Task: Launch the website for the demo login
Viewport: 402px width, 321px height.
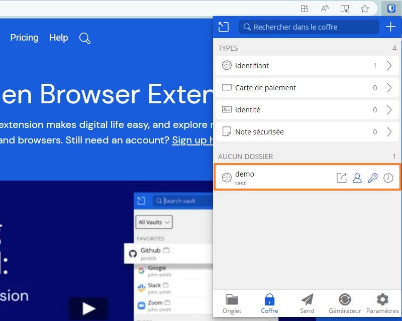Action: click(x=342, y=178)
